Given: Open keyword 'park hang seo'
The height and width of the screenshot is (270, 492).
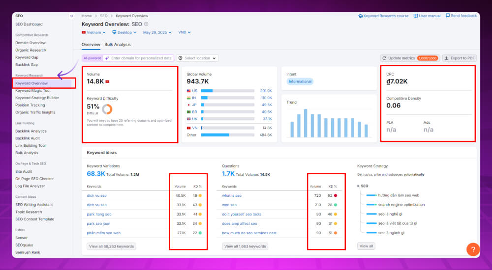Looking at the screenshot, I should tap(99, 214).
